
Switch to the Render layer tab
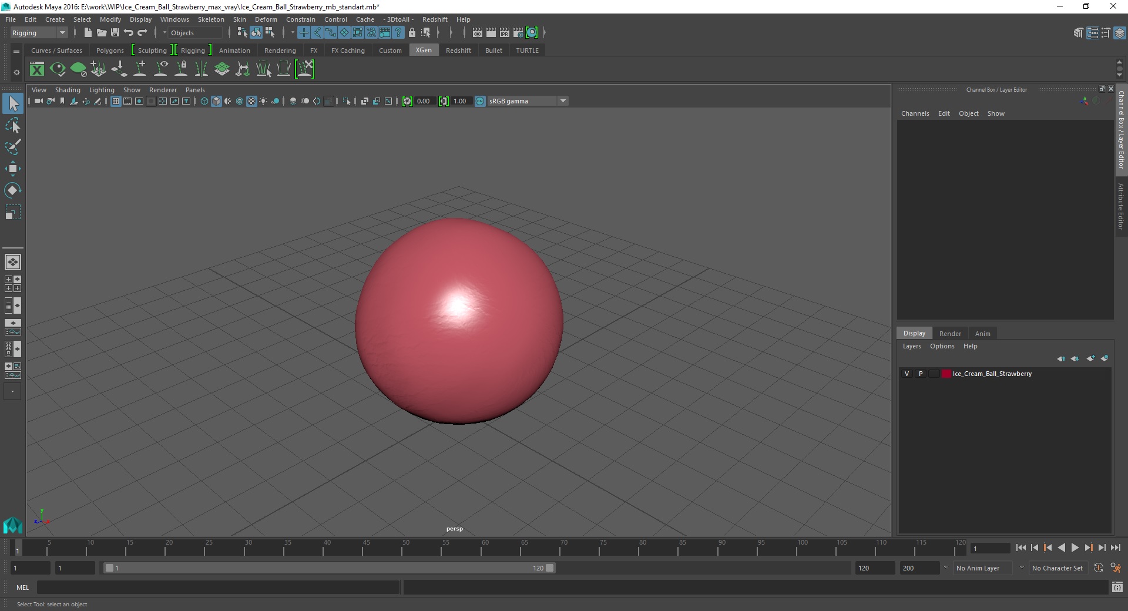[x=950, y=334]
